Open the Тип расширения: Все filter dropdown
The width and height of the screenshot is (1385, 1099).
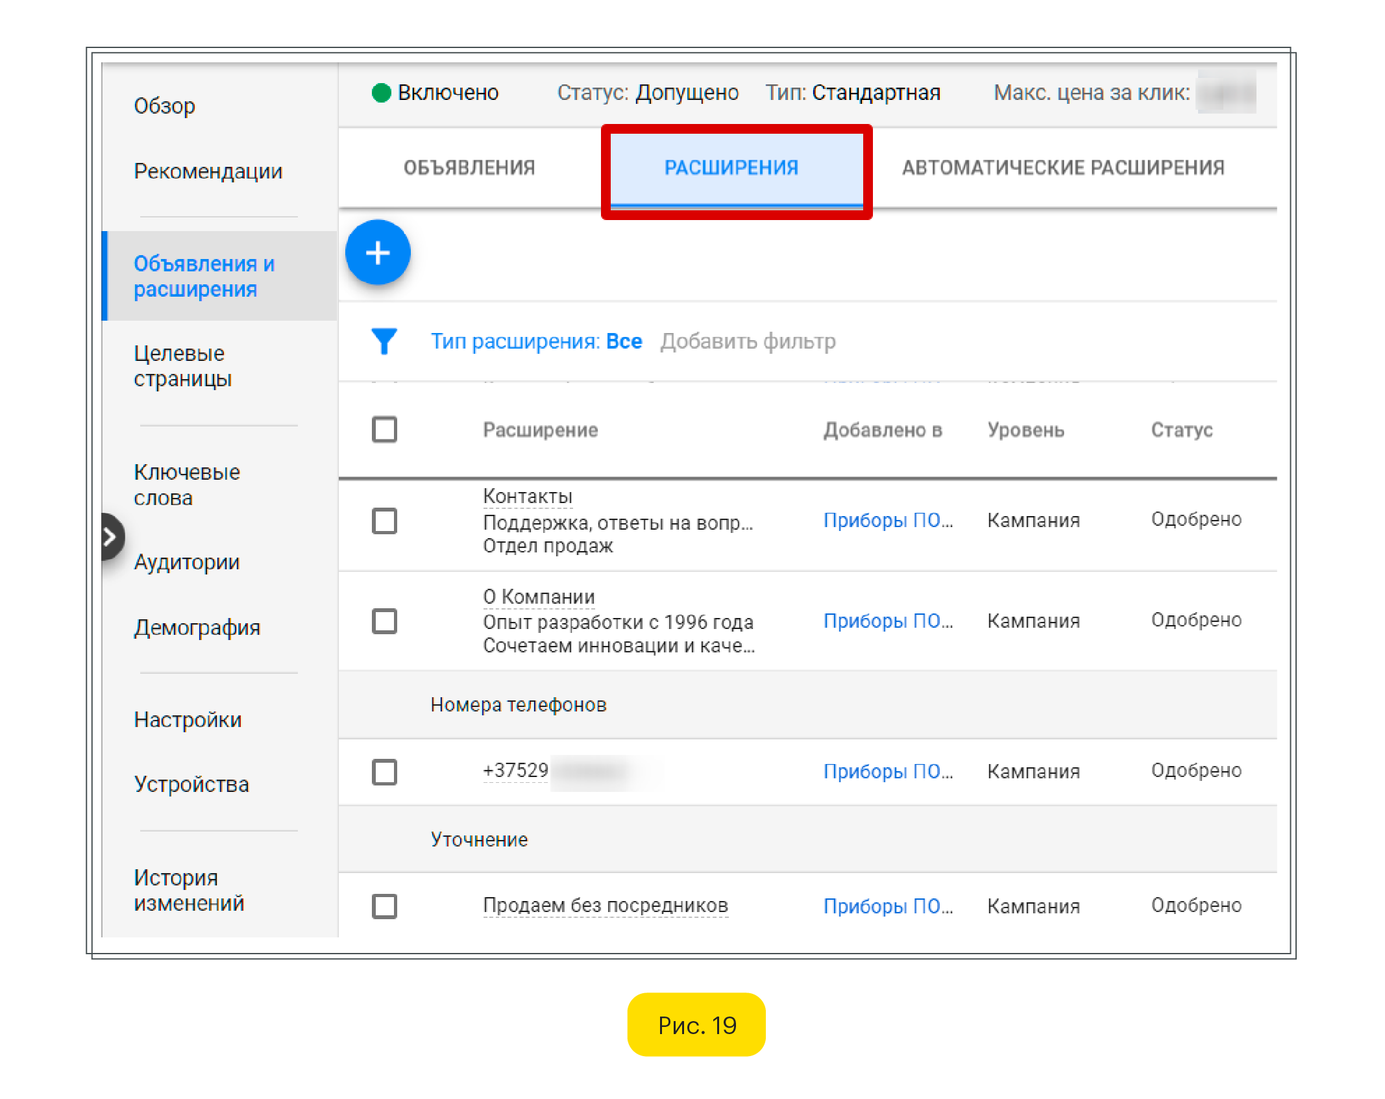536,341
